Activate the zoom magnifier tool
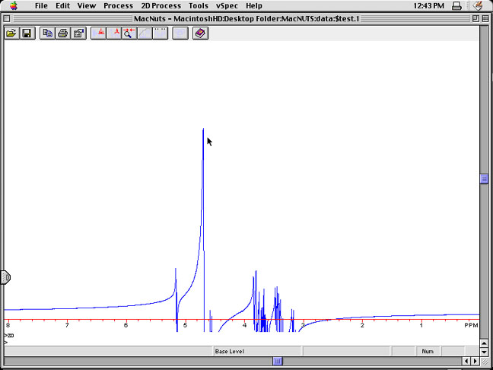This screenshot has height=370, width=493. point(130,33)
